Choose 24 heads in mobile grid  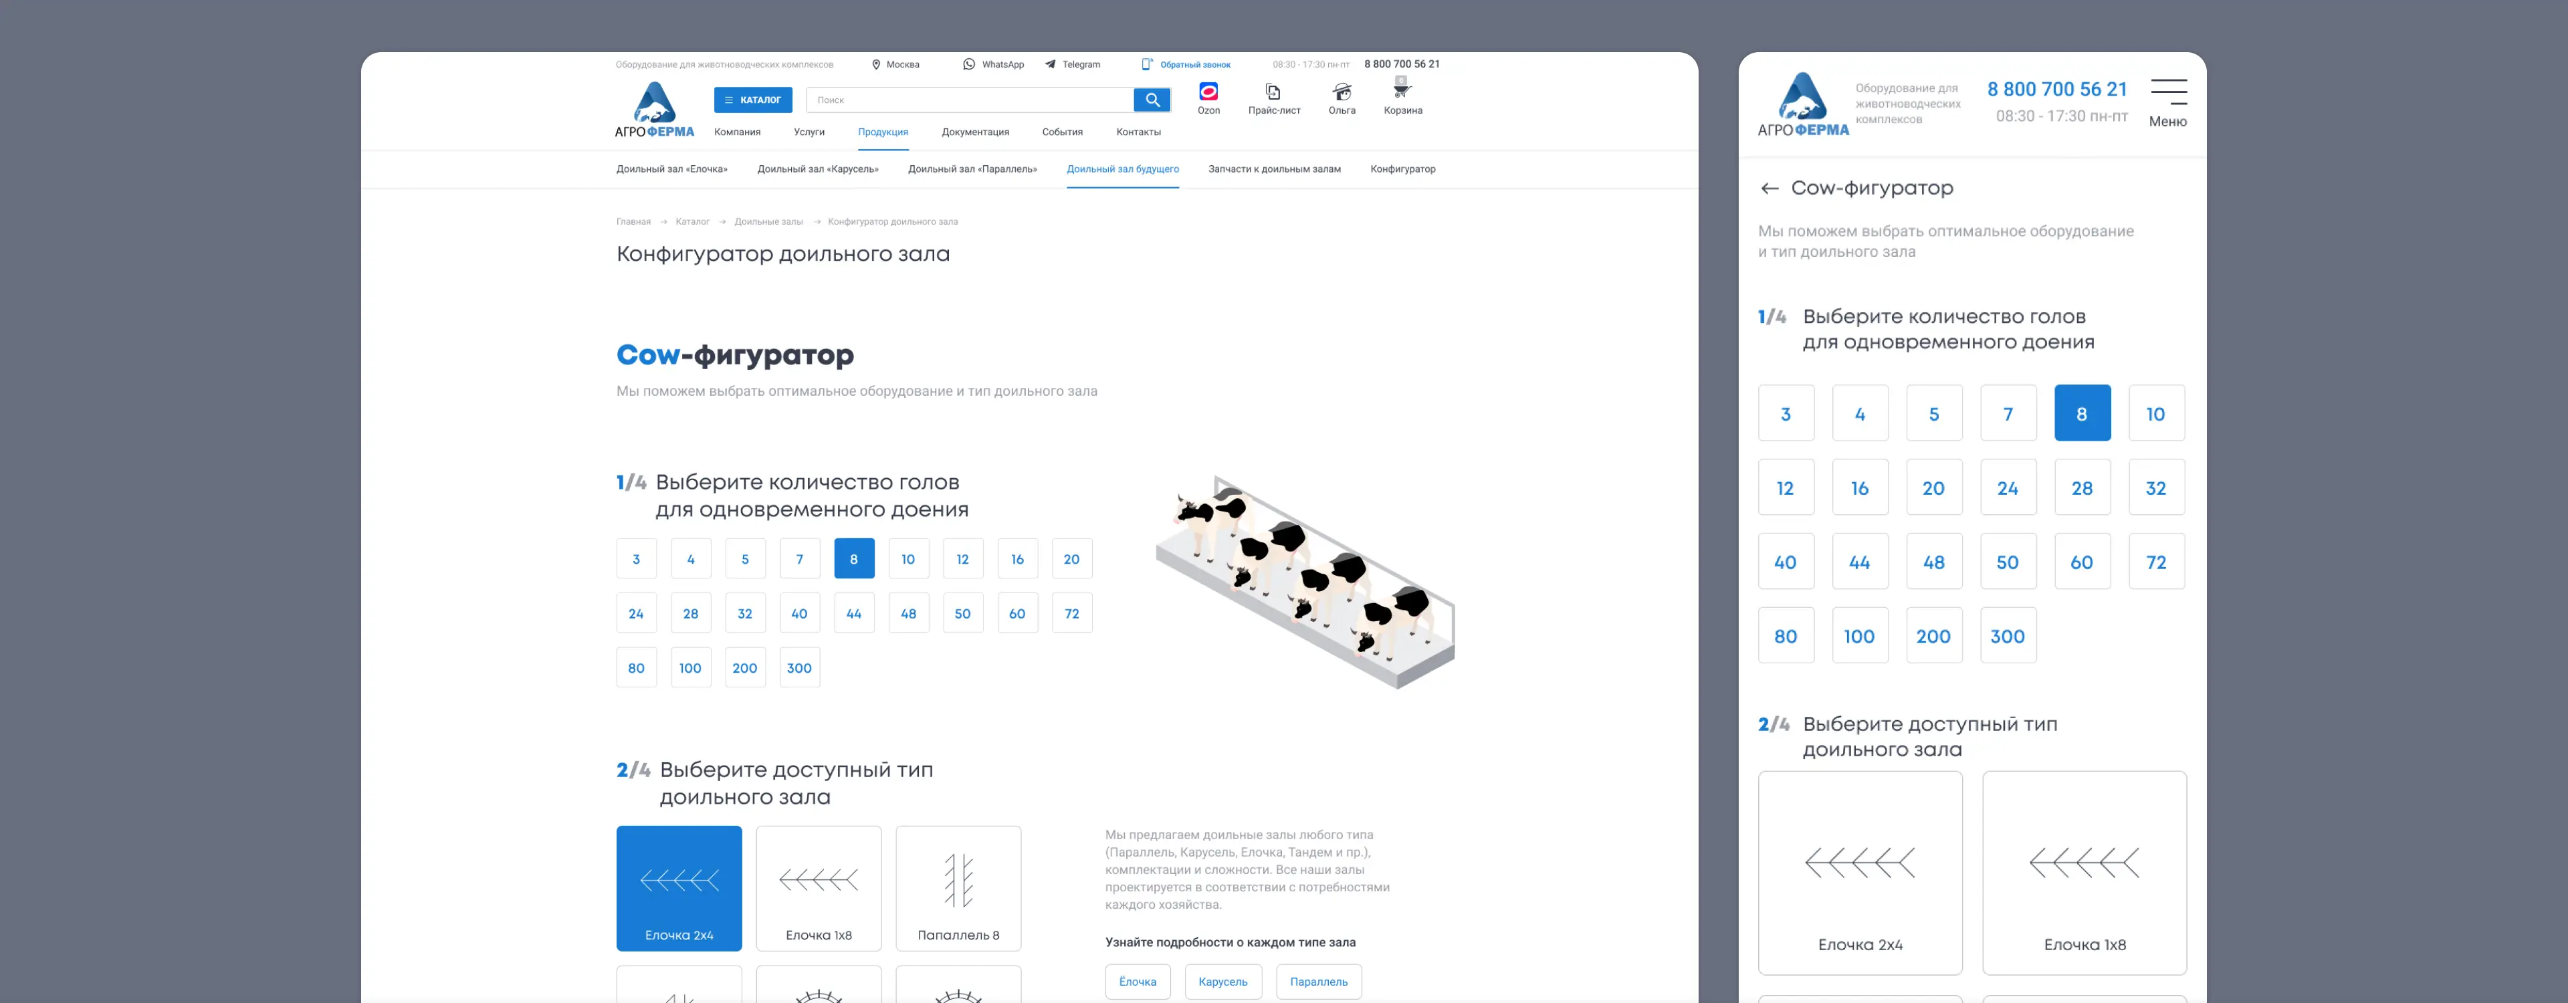(2008, 487)
